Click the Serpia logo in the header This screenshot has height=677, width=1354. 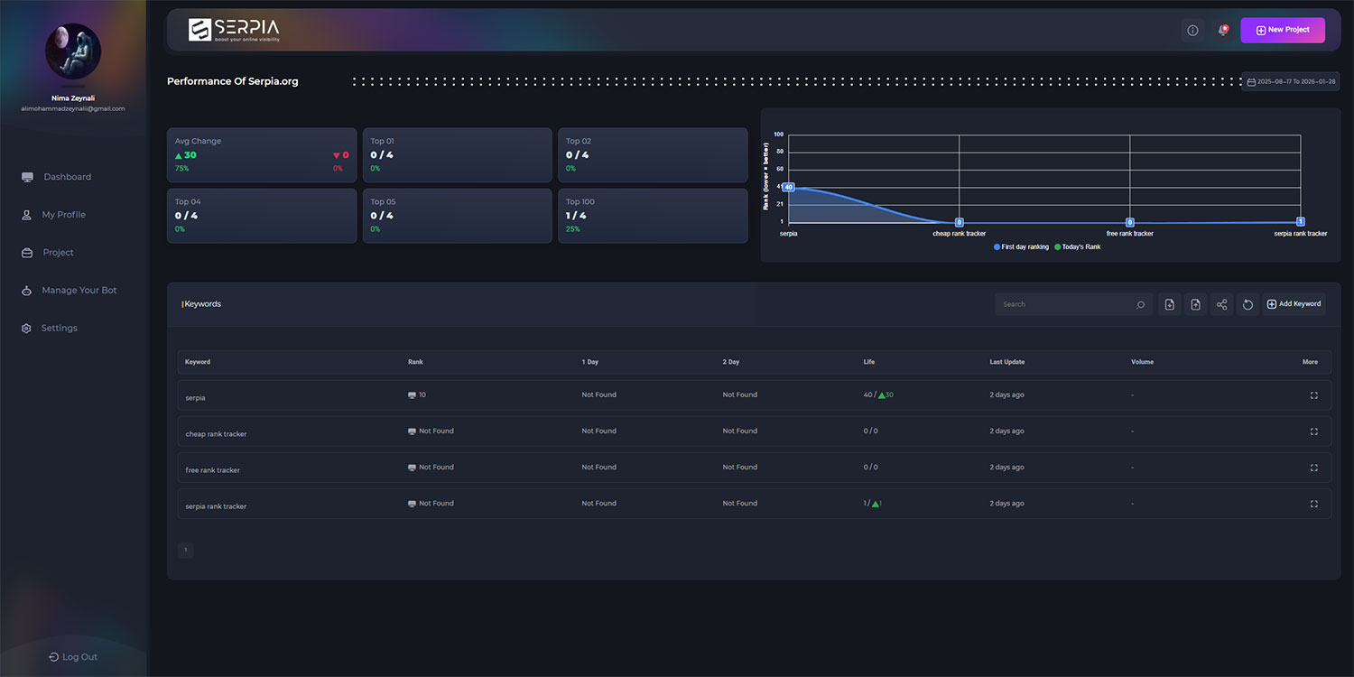234,30
